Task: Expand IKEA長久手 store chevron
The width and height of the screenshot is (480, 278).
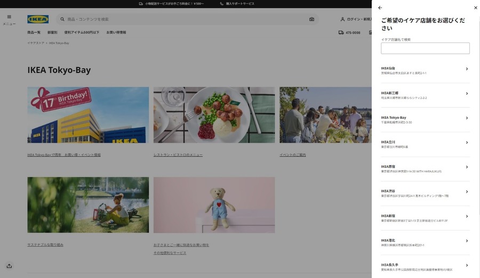Action: 467,265
